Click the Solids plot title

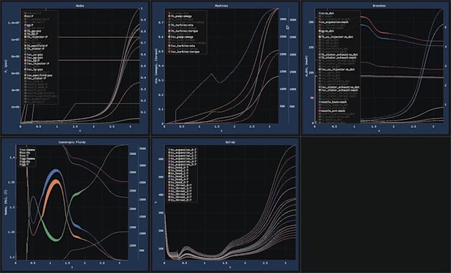230,142
